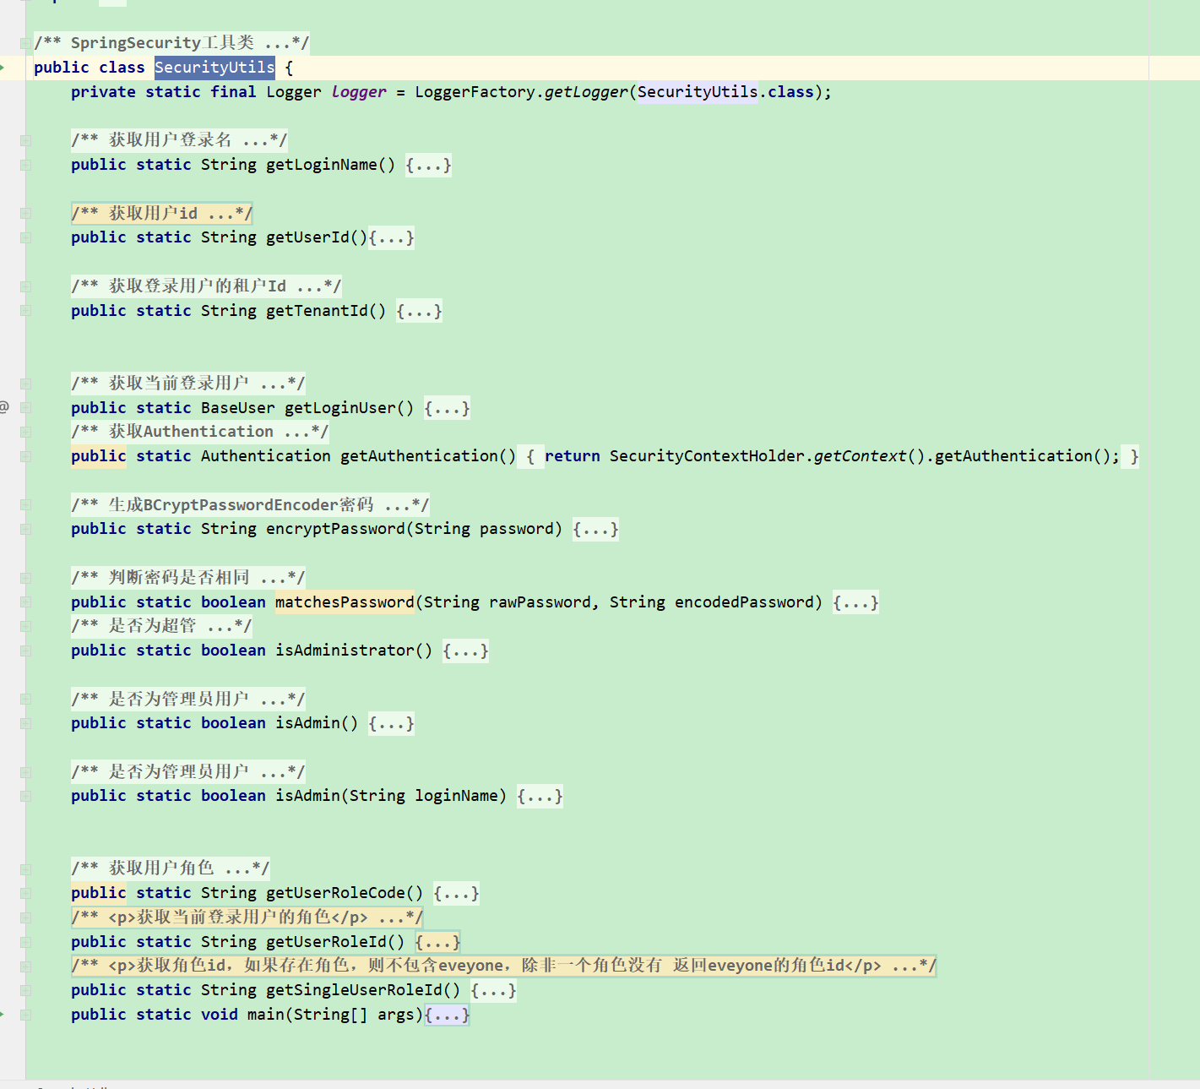Click the highlighted matchesPassword method name
The height and width of the screenshot is (1089, 1200).
345,602
